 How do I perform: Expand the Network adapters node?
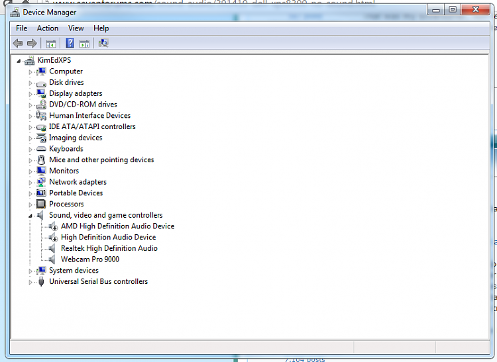tap(30, 183)
